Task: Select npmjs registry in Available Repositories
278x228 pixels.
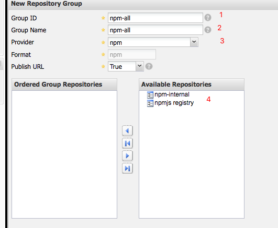Action: pyautogui.click(x=174, y=103)
